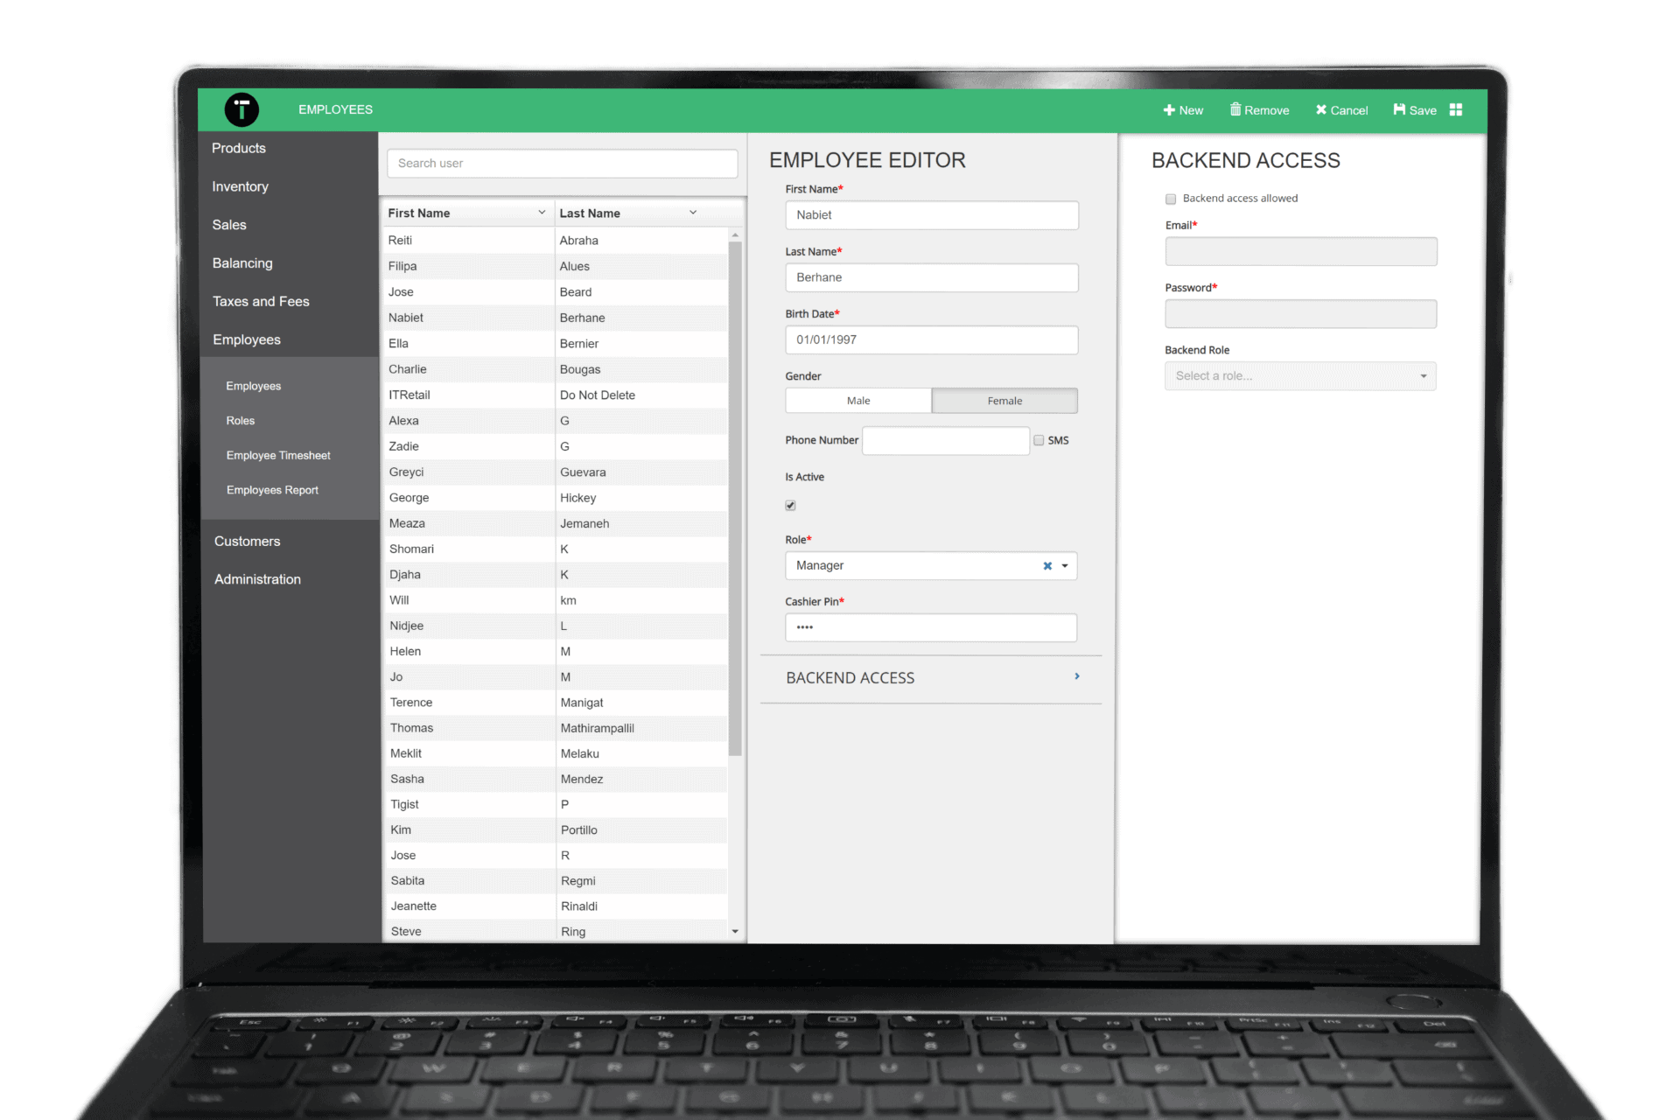Select Female gender option
1680x1120 pixels.
pos(1004,401)
